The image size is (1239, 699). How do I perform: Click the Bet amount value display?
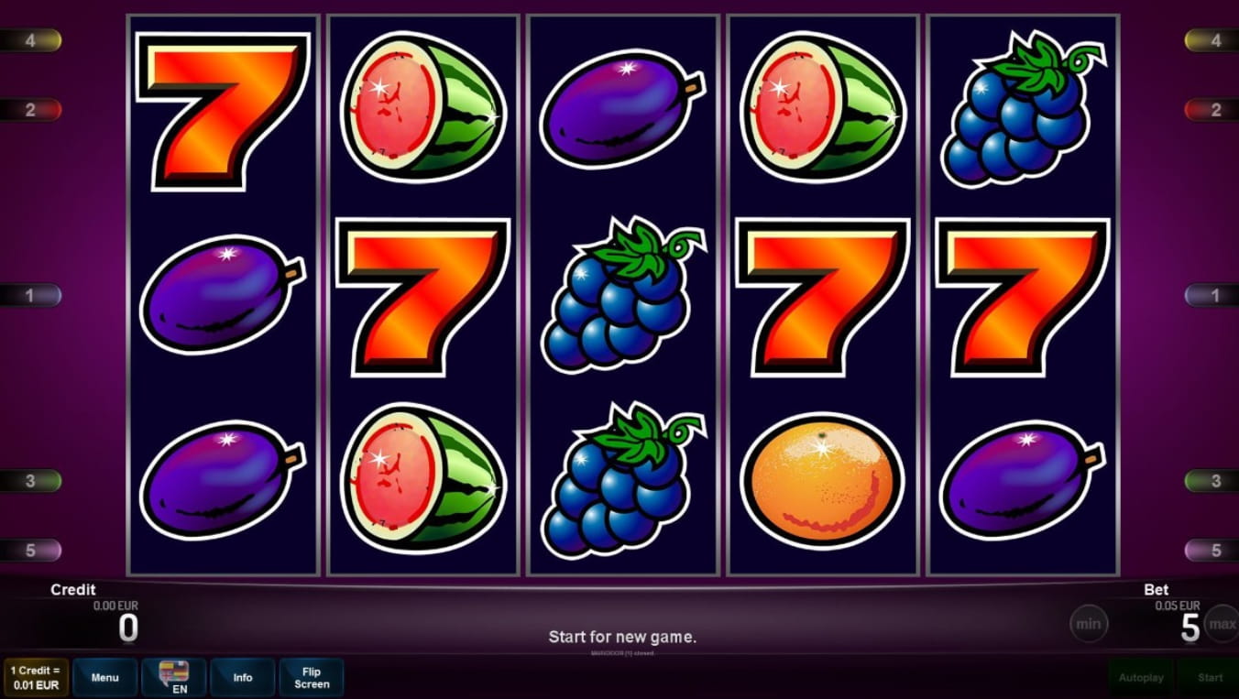pos(1190,628)
